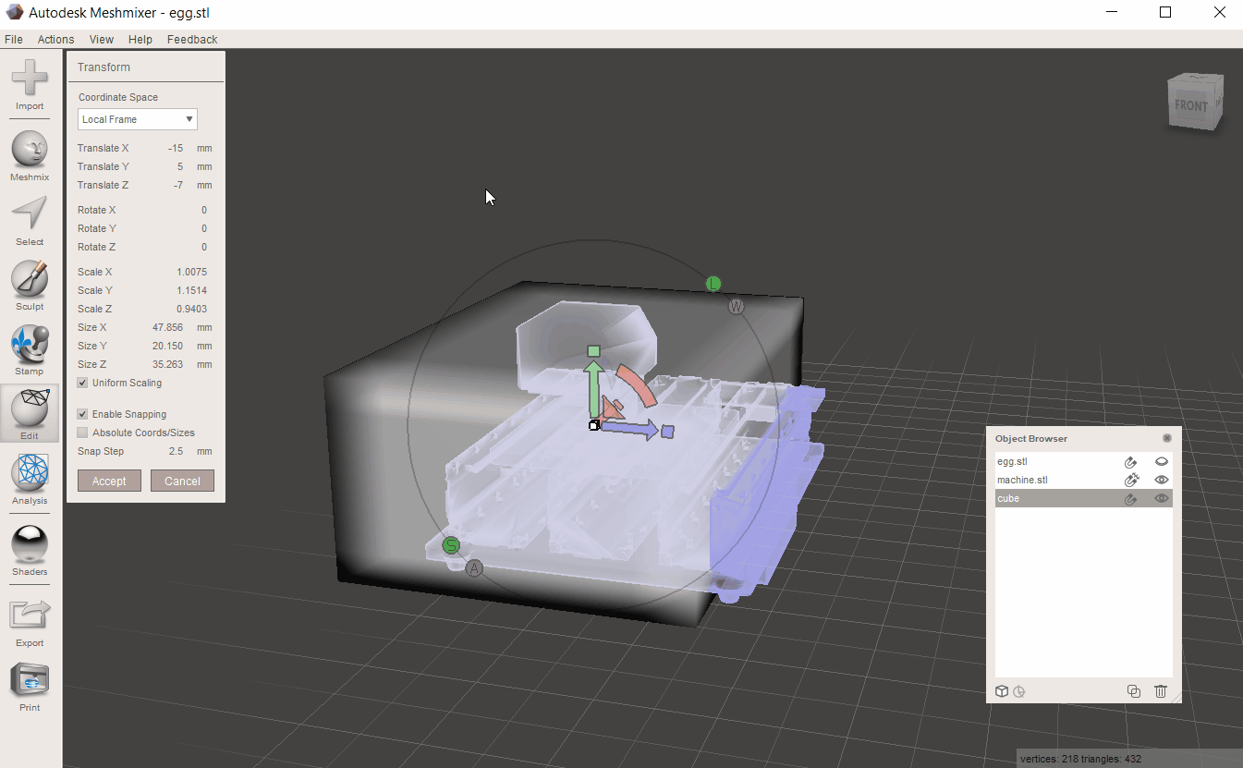
Task: Open the Feedback menu
Action: point(192,39)
